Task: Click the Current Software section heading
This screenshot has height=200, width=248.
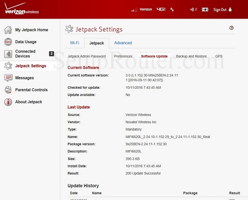Action: pyautogui.click(x=83, y=67)
